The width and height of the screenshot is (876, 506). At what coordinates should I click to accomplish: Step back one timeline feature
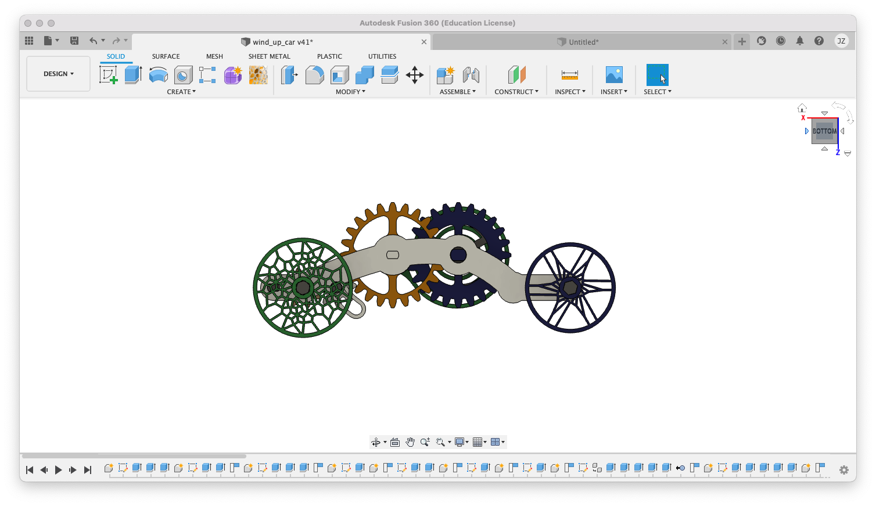[x=44, y=470]
